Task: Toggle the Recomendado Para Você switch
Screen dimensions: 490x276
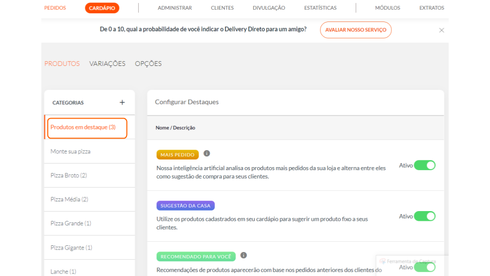Action: click(x=425, y=267)
